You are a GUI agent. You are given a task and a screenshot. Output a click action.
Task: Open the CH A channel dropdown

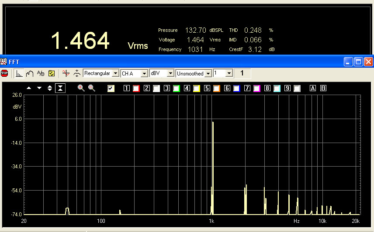click(x=144, y=73)
